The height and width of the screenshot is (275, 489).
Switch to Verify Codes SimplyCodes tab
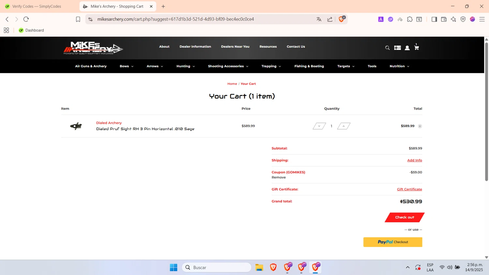tap(37, 6)
